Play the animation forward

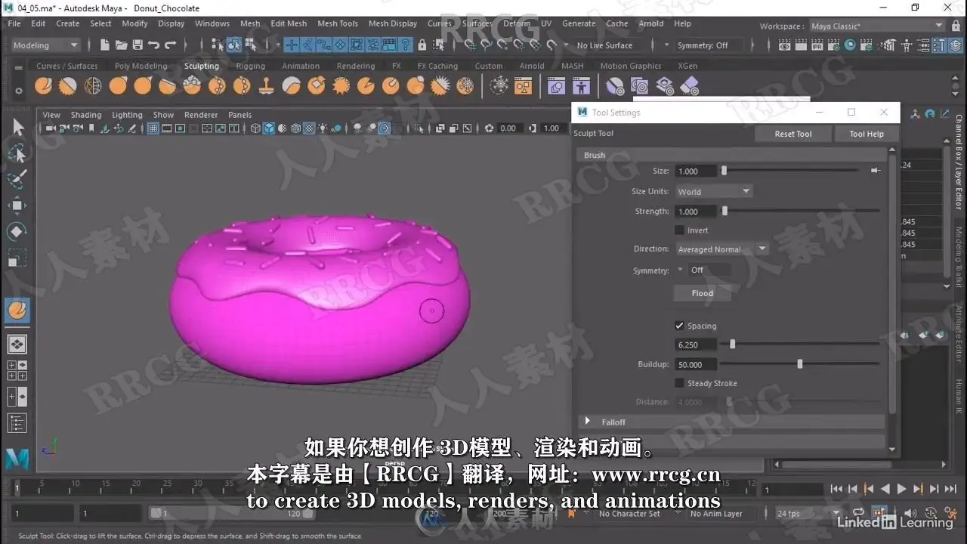coord(901,489)
